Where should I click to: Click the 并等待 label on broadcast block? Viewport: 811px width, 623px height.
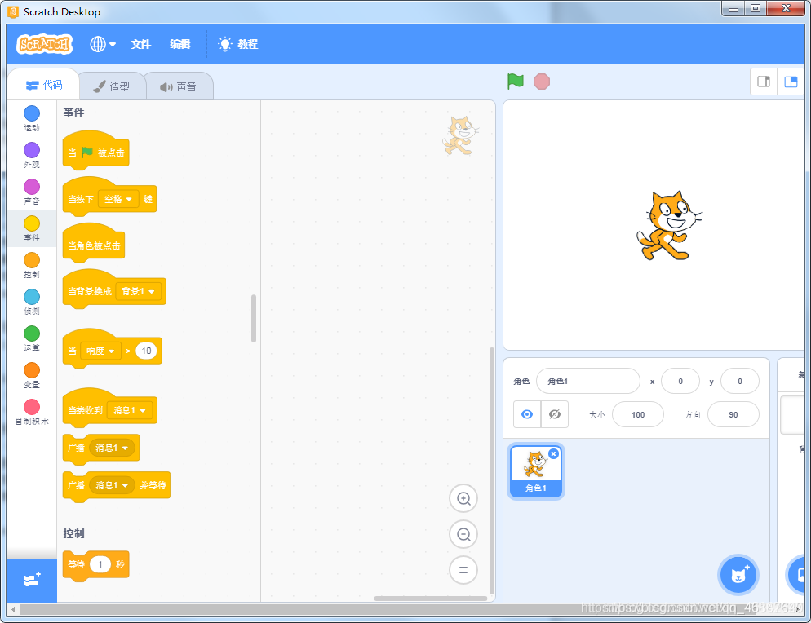click(153, 485)
